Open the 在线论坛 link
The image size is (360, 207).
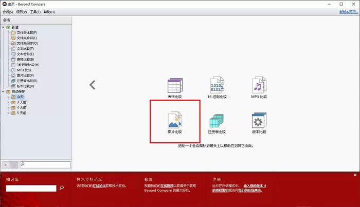coord(99,186)
